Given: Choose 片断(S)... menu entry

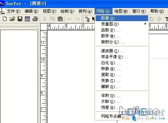Looking at the screenshot, I should [x=122, y=102].
